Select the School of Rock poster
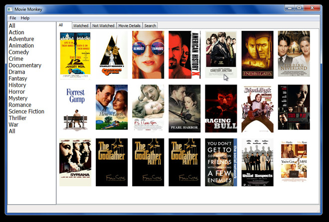The height and width of the screenshot is (222, 329). [x=257, y=109]
